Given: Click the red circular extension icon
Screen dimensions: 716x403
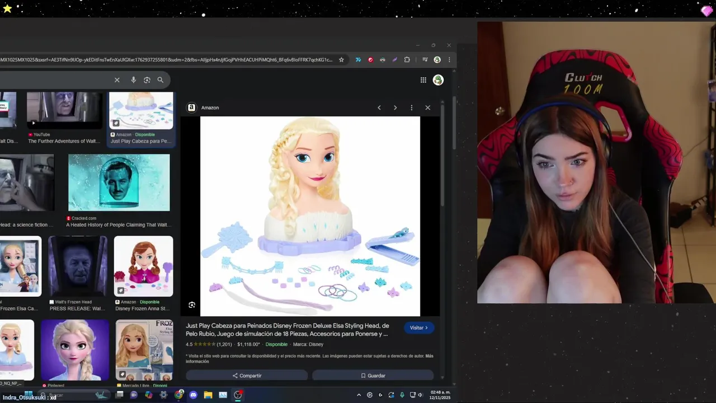Looking at the screenshot, I should point(370,60).
